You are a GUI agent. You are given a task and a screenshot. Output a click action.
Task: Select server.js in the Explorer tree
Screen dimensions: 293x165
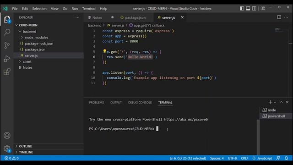click(x=49, y=55)
